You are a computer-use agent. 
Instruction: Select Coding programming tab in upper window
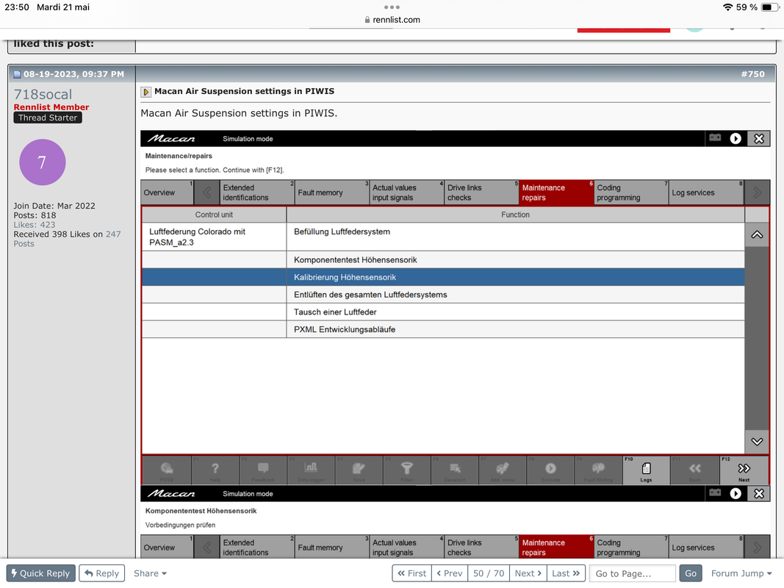pyautogui.click(x=631, y=193)
